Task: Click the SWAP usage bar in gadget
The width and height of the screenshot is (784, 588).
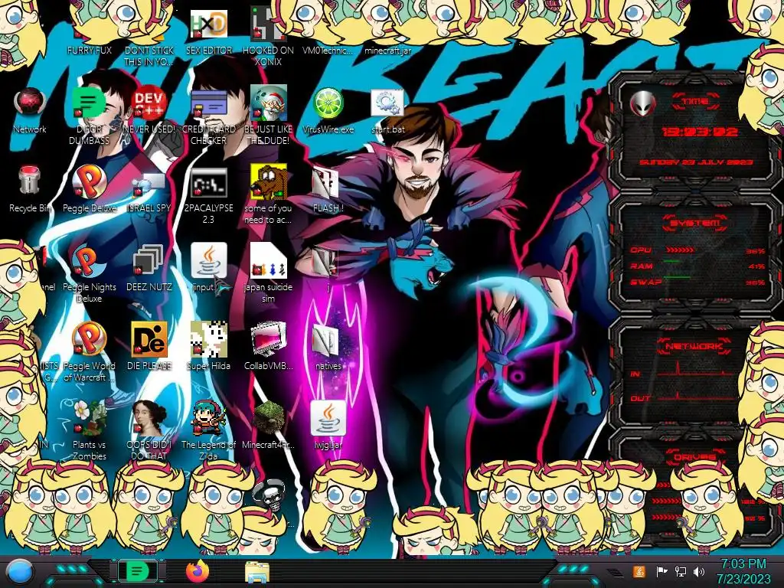Action: pos(677,277)
